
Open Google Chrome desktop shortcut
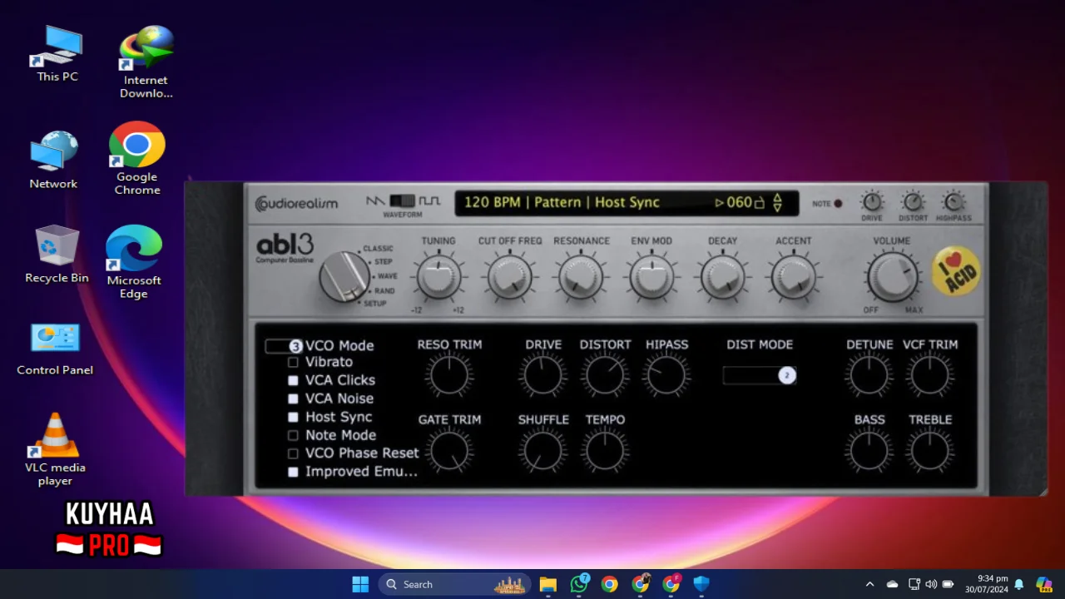pos(137,158)
